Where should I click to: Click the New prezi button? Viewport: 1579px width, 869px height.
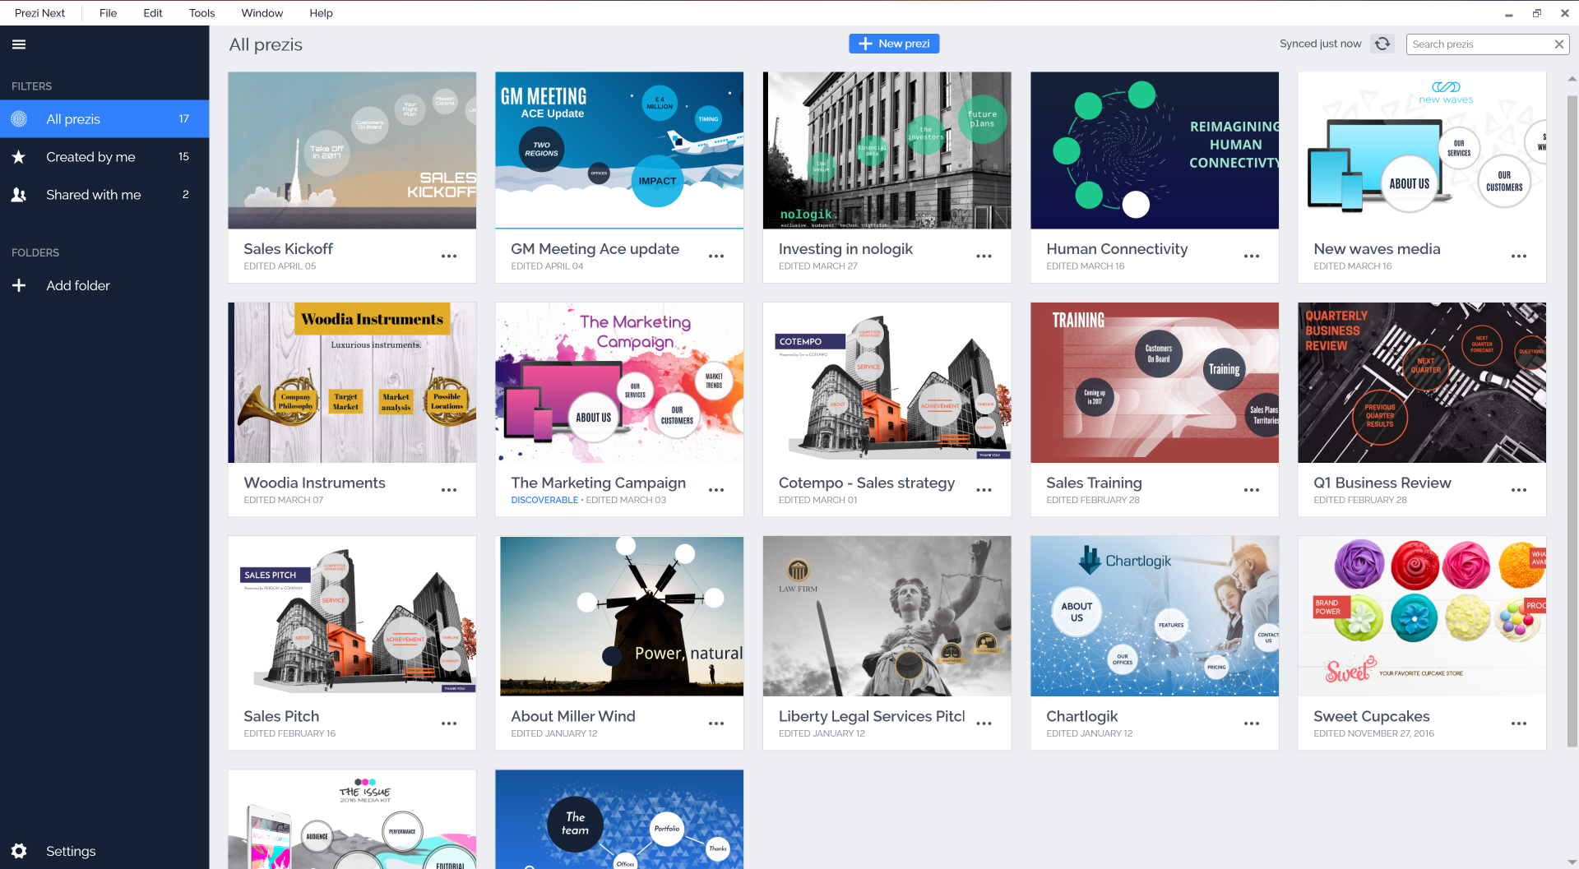pyautogui.click(x=894, y=44)
